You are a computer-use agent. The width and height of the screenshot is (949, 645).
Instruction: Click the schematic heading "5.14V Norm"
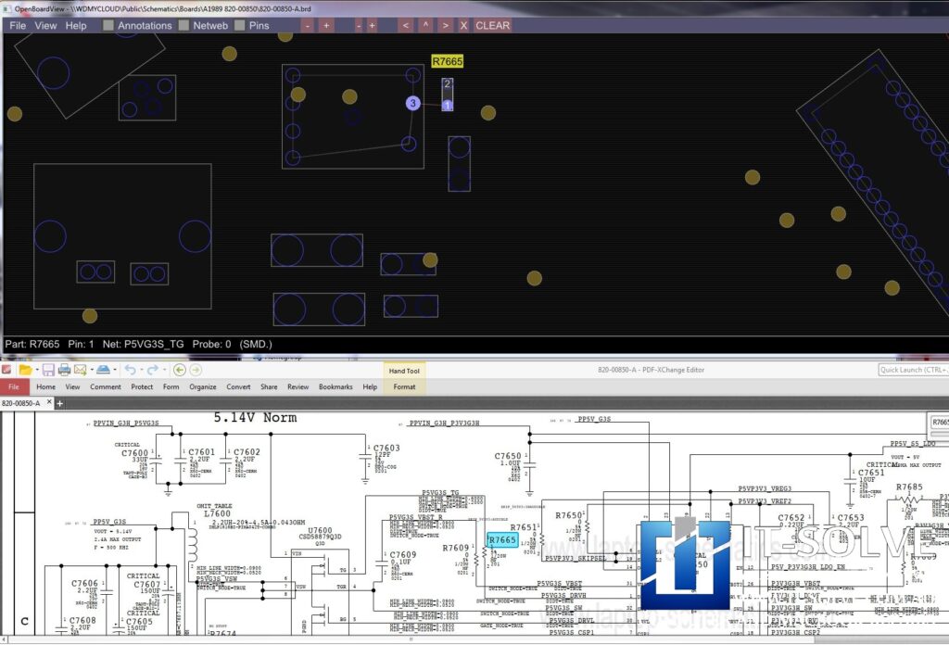255,418
